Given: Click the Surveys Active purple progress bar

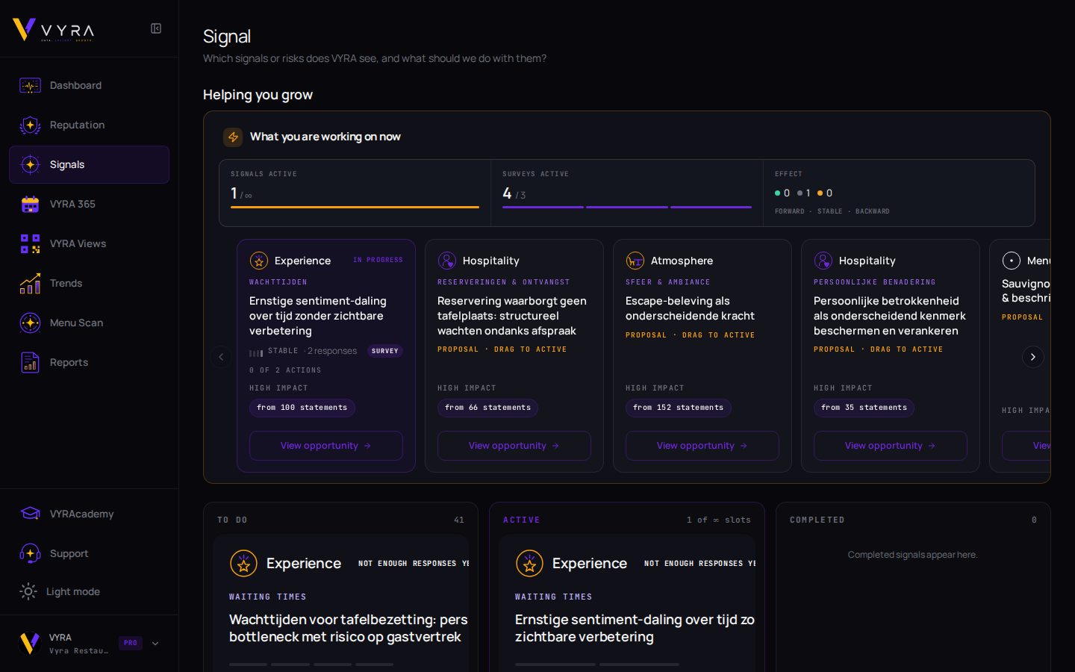Looking at the screenshot, I should click(627, 207).
